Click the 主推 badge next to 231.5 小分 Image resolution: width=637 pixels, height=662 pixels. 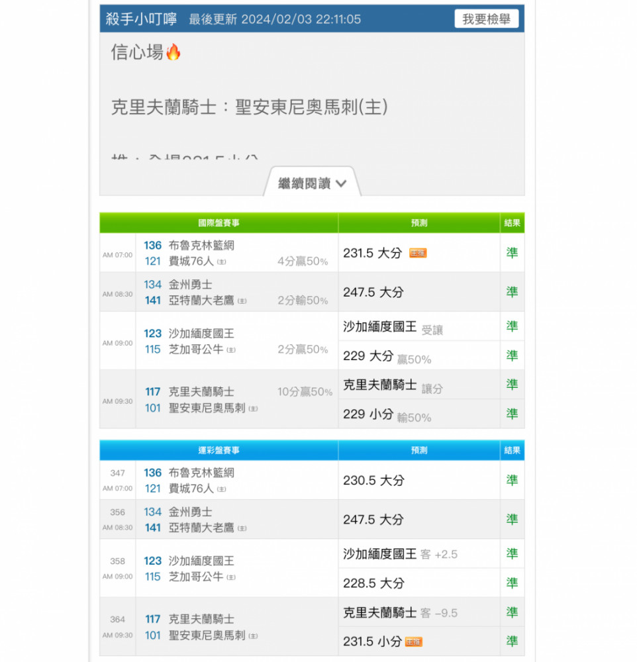[414, 642]
